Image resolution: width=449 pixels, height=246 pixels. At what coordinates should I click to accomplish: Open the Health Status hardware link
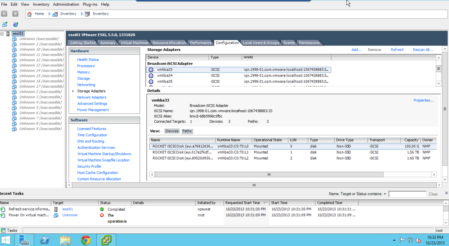pyautogui.click(x=88, y=60)
